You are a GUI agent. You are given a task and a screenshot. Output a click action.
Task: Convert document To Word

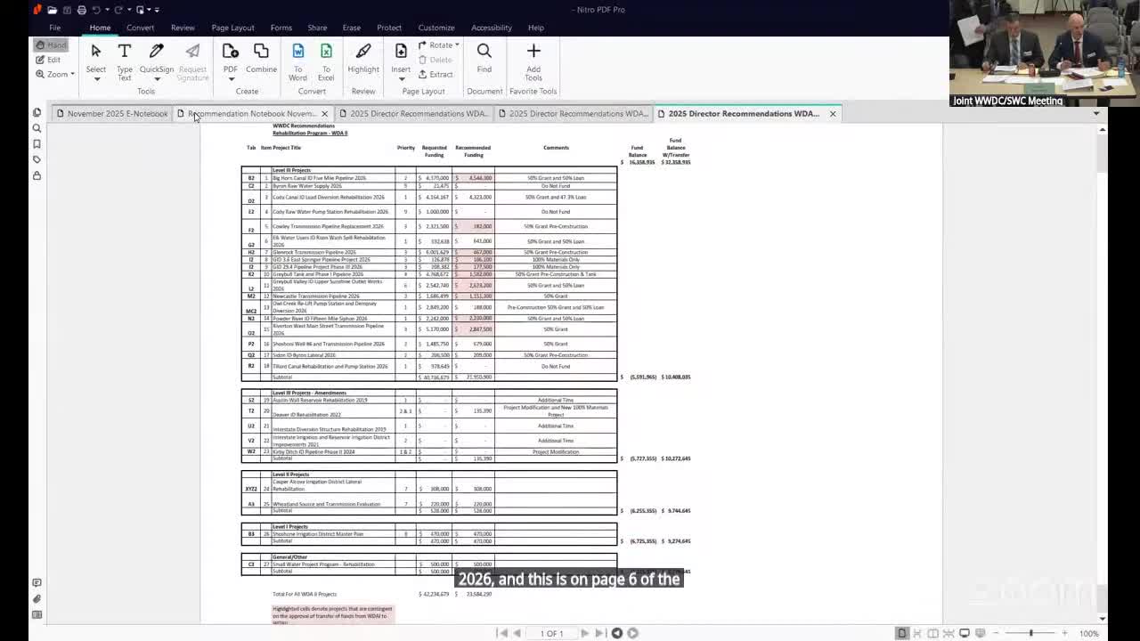(x=297, y=59)
